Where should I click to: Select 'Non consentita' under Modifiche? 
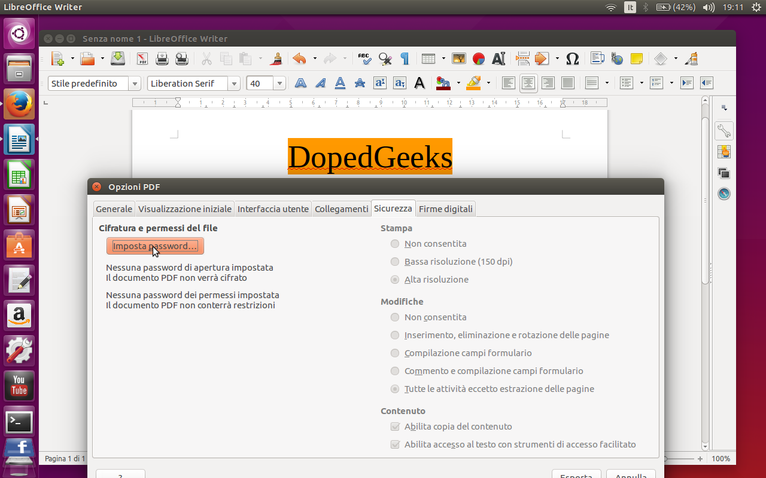[428, 317]
